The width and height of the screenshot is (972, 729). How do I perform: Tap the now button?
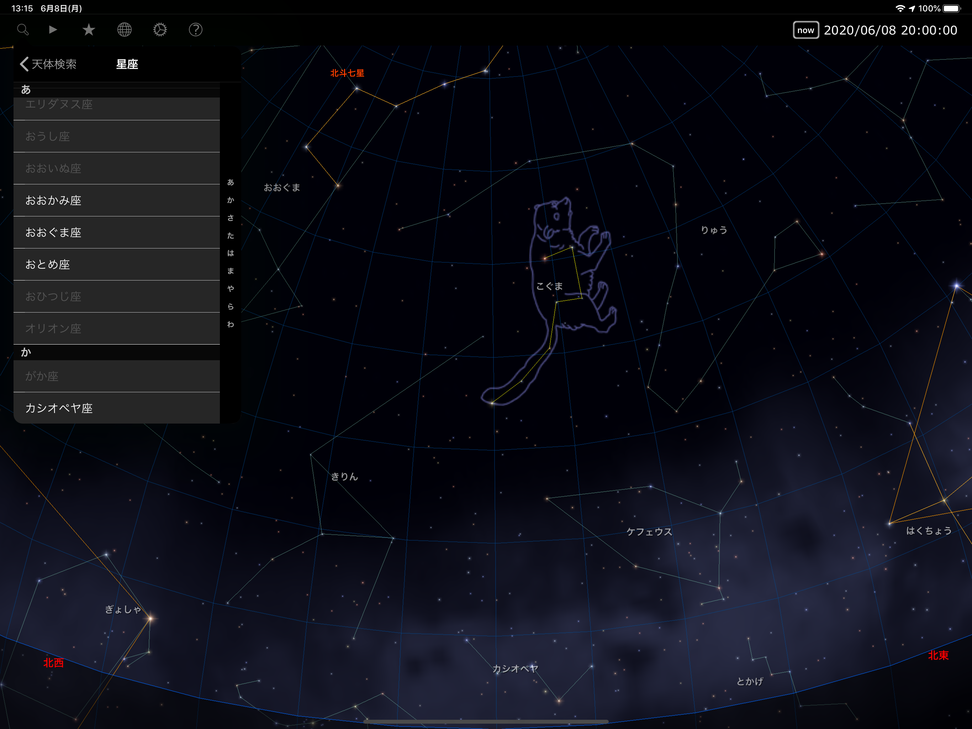pos(805,30)
